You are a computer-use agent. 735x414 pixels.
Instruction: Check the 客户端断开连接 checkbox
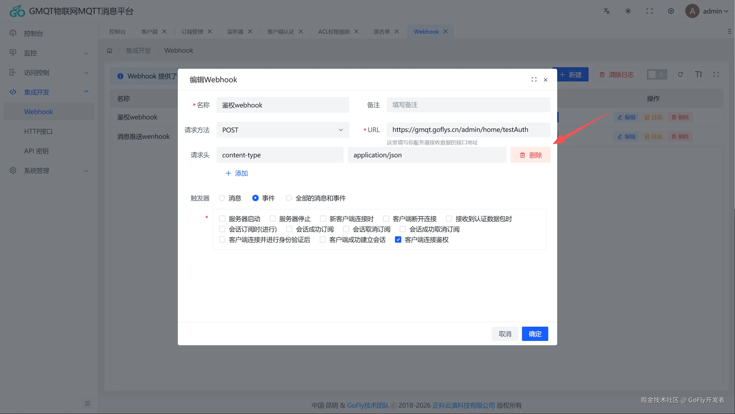click(386, 219)
